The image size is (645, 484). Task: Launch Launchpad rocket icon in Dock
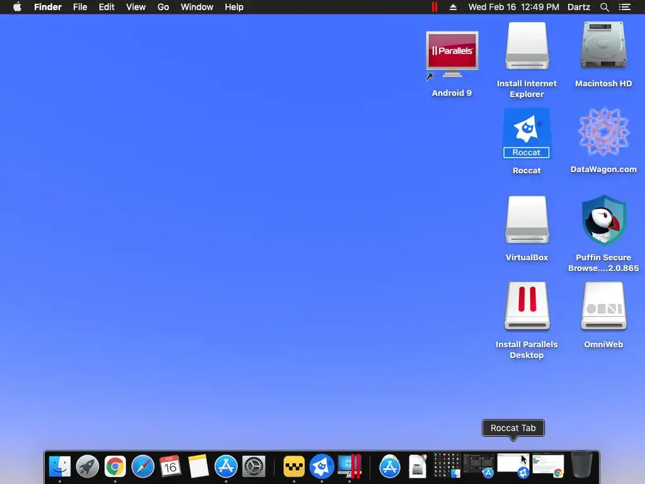87,466
